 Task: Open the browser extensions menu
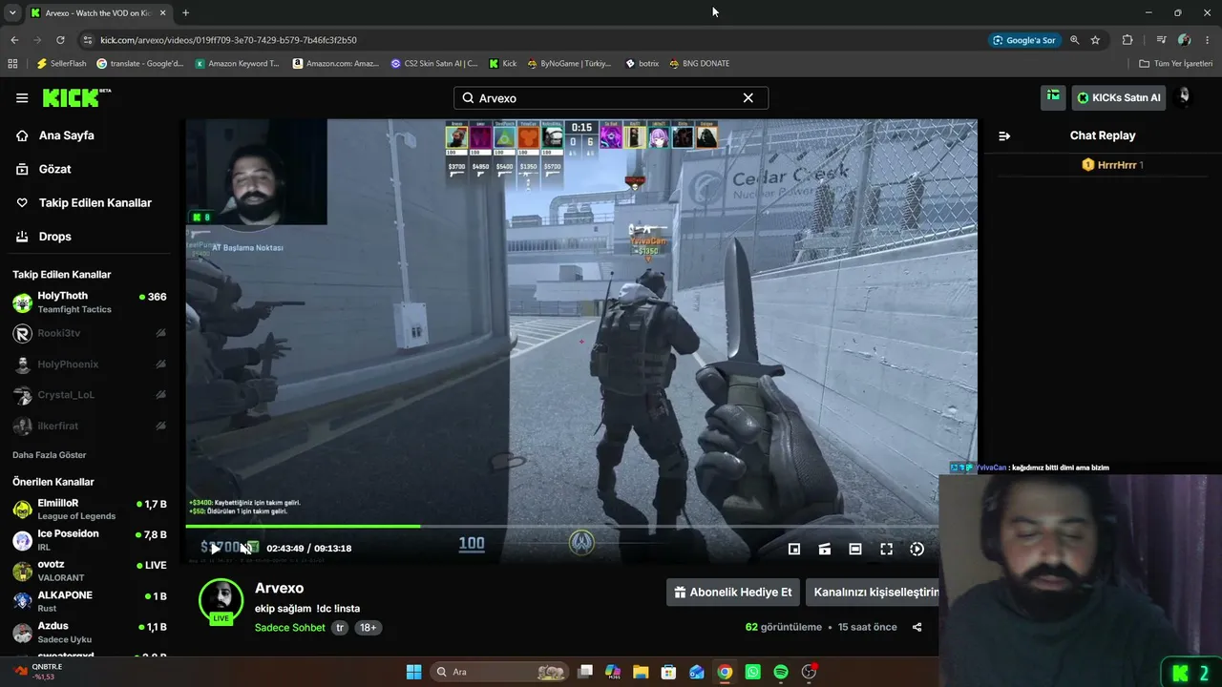[x=1127, y=40]
